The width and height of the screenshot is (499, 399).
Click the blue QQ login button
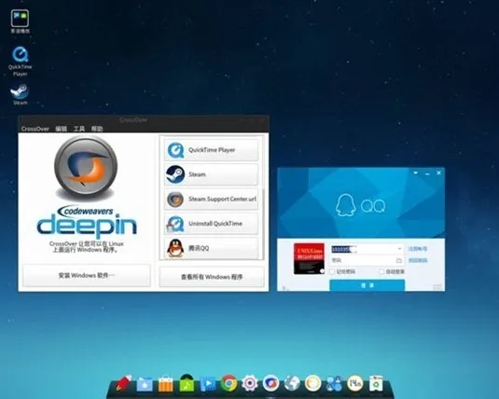click(367, 285)
